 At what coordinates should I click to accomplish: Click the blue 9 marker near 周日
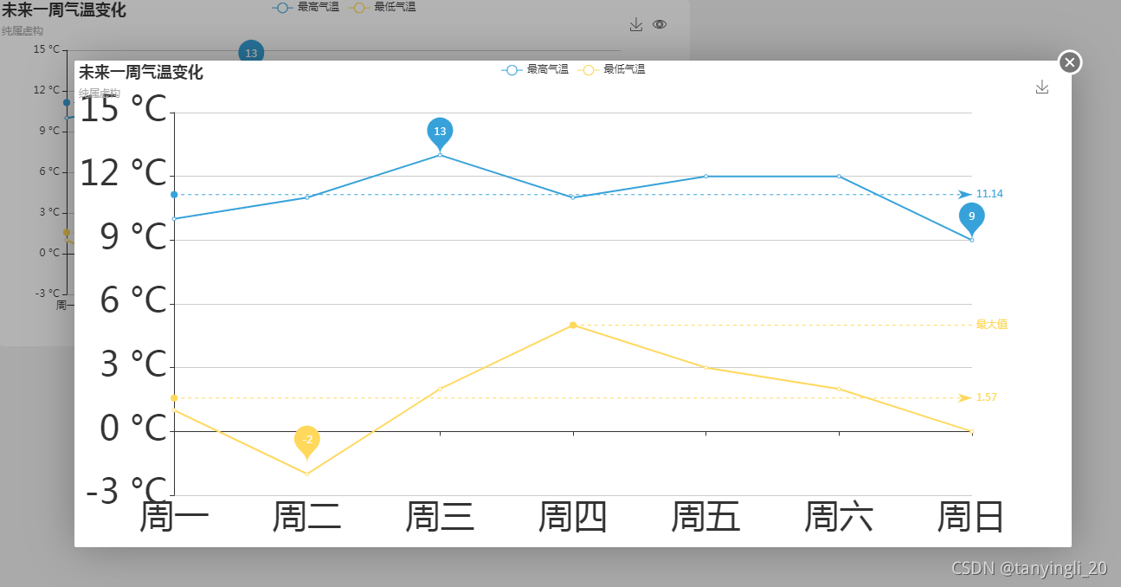pos(971,217)
